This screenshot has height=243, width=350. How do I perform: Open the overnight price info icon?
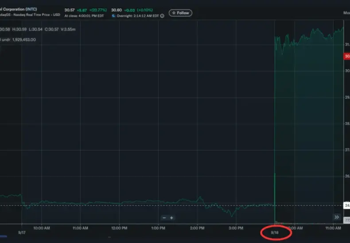click(162, 16)
